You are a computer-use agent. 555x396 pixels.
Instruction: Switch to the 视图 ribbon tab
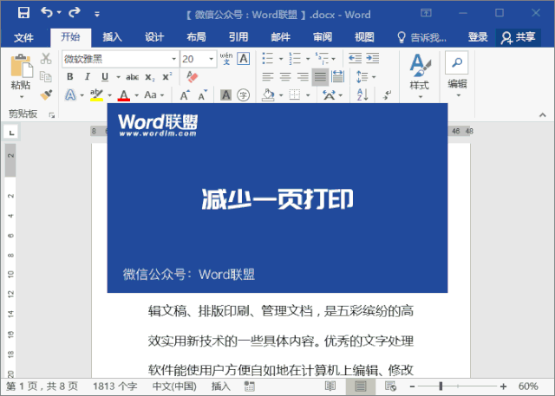[364, 36]
